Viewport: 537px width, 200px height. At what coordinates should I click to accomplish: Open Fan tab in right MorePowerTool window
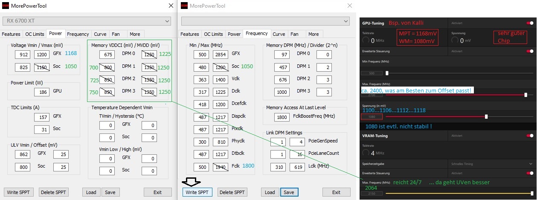295,34
